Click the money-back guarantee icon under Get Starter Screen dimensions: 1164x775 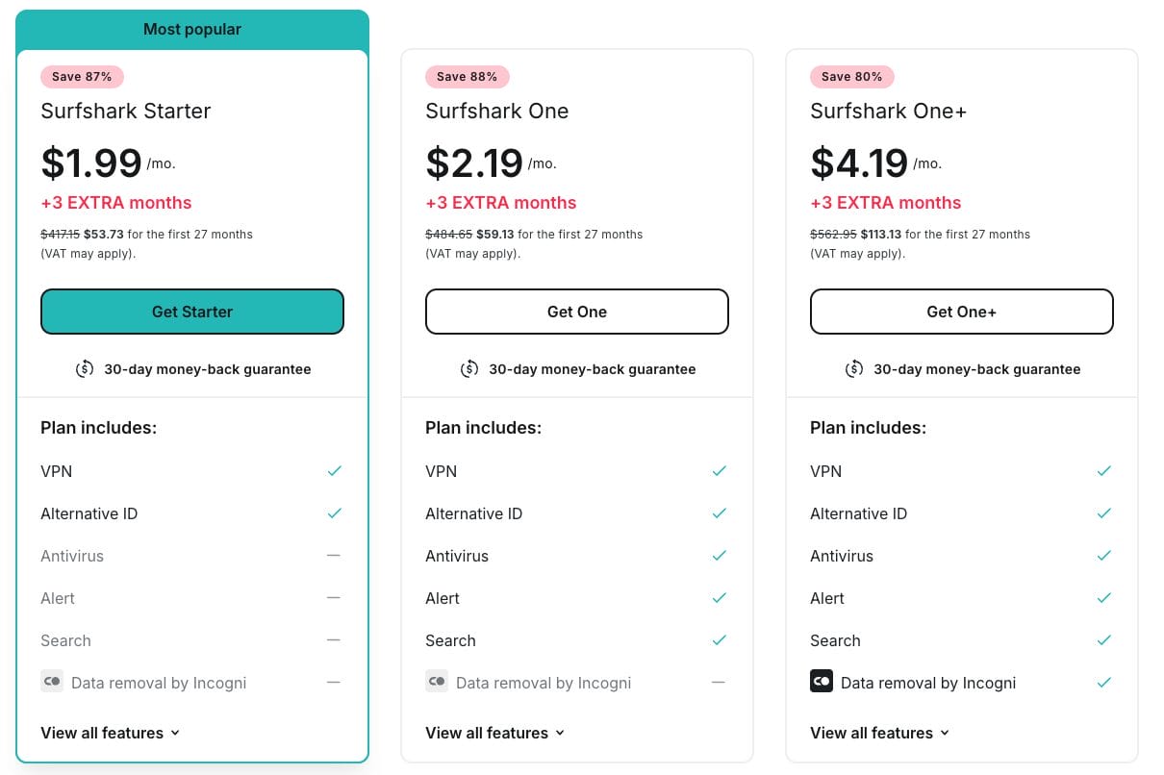click(85, 368)
